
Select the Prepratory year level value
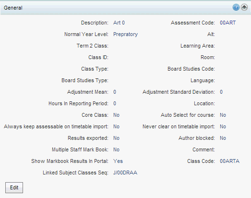click(x=126, y=34)
